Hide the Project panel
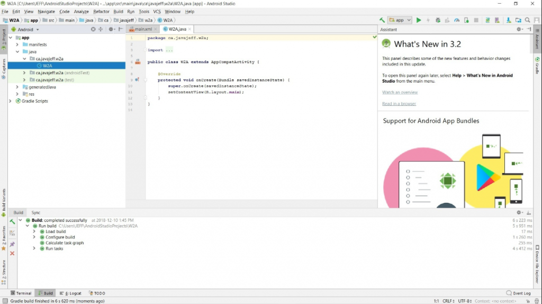Screen dimensions: 542x304 tap(121, 30)
